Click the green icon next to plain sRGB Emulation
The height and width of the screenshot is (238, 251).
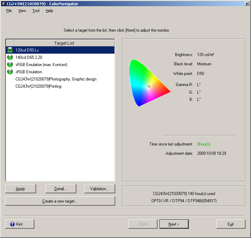pyautogui.click(x=10, y=72)
